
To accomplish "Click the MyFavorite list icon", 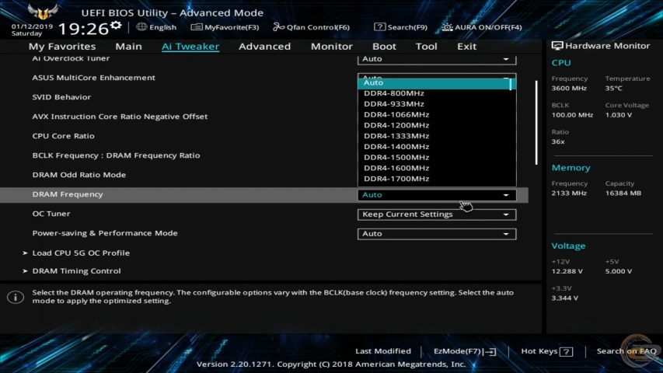I will pos(197,27).
